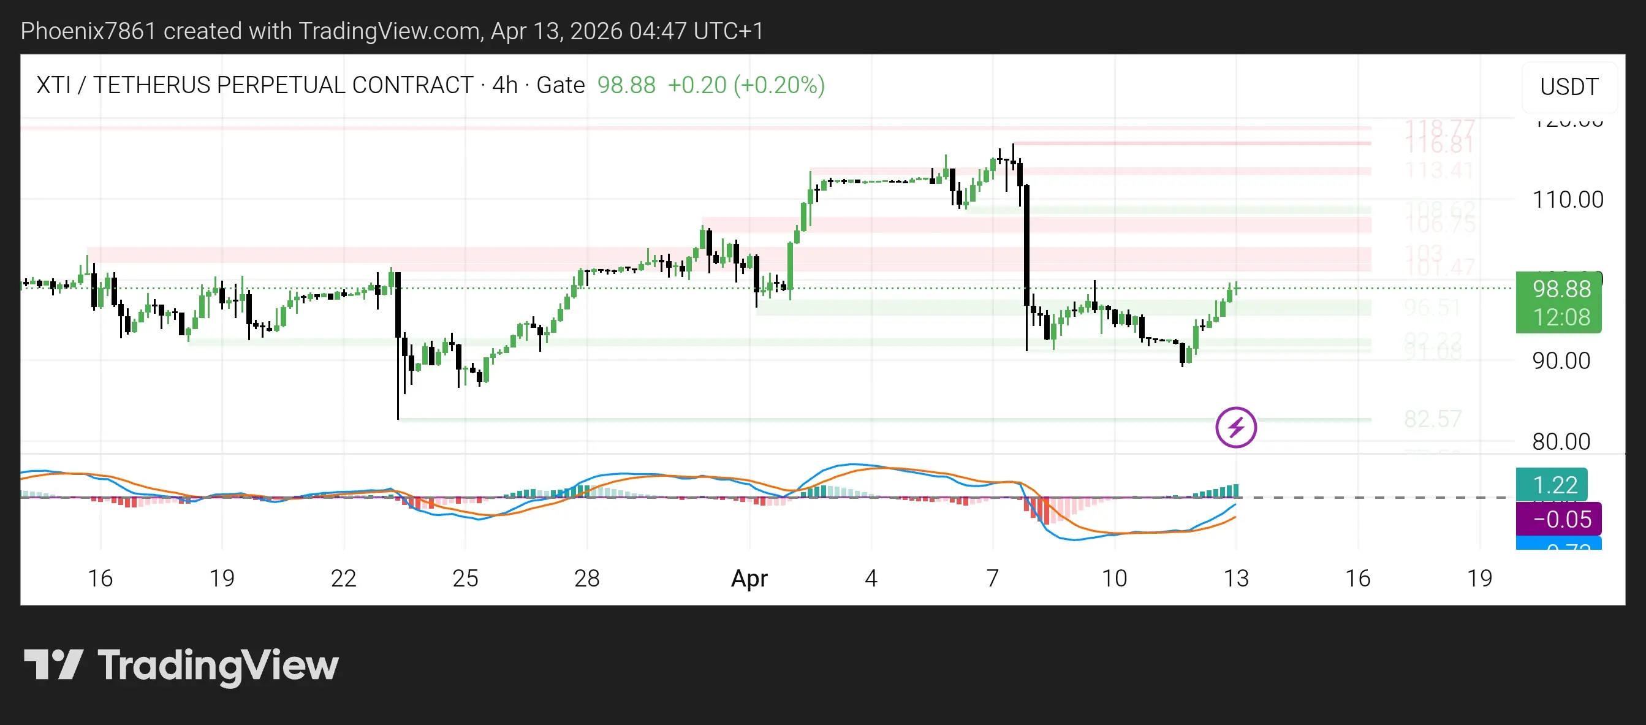Click the 25 date label on the time axis
This screenshot has width=1646, height=725.
[465, 578]
